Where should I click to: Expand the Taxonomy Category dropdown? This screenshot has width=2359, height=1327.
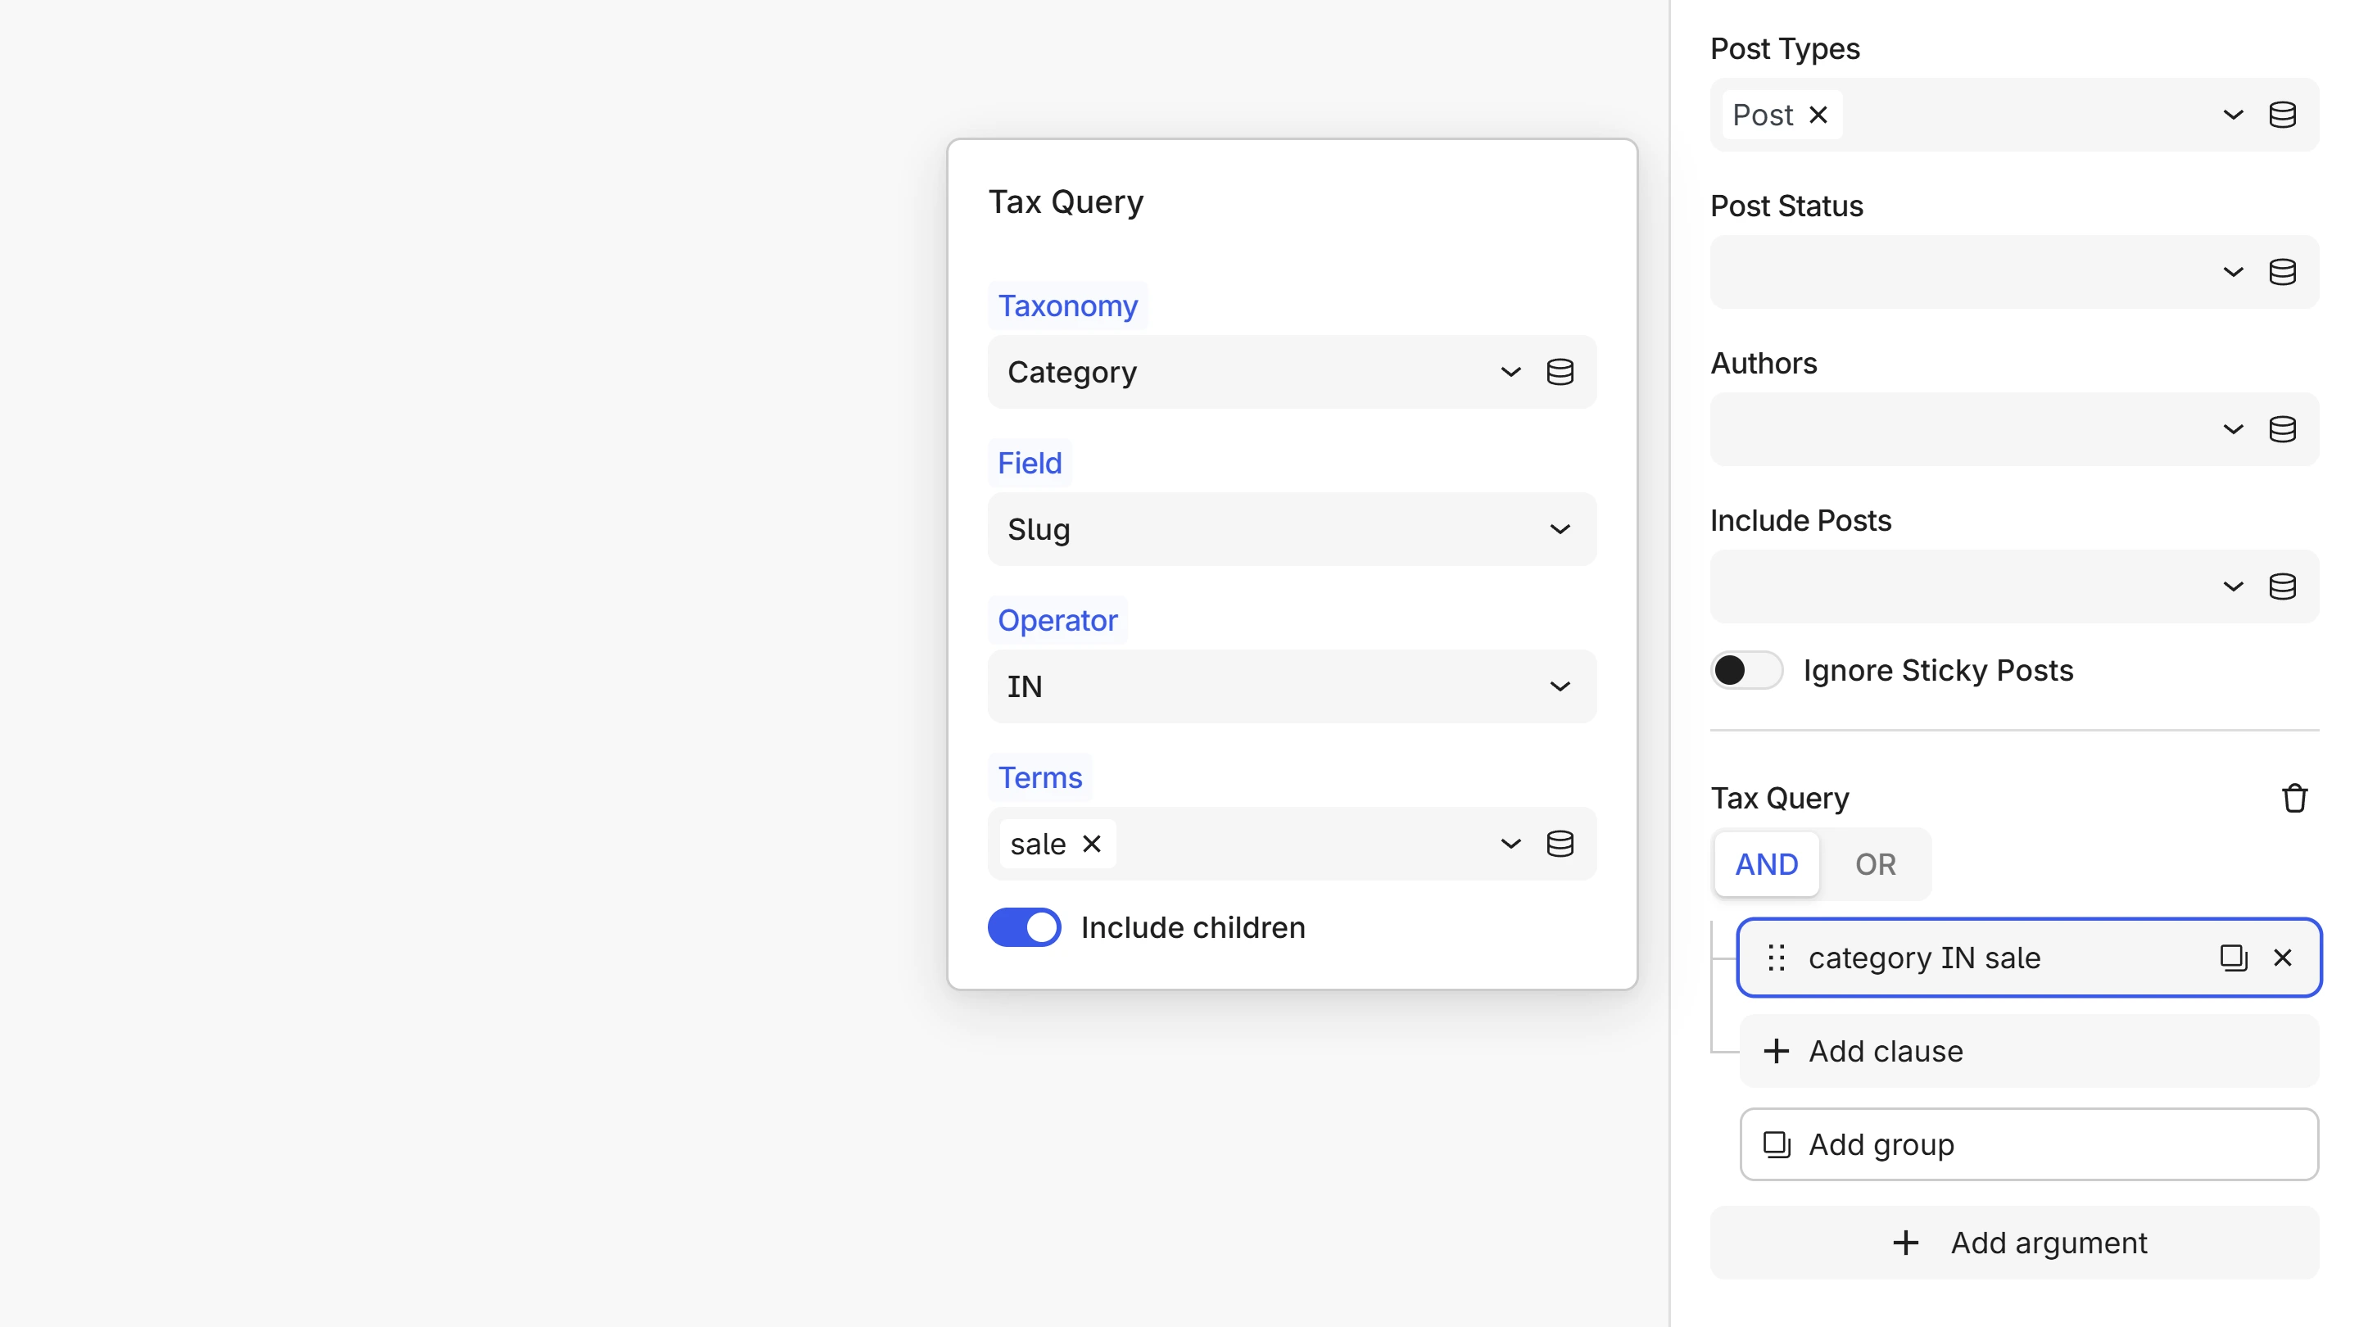coord(1511,372)
